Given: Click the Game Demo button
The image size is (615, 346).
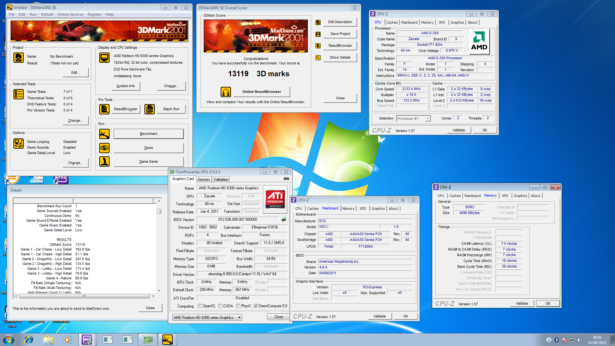Looking at the screenshot, I should pos(149,162).
